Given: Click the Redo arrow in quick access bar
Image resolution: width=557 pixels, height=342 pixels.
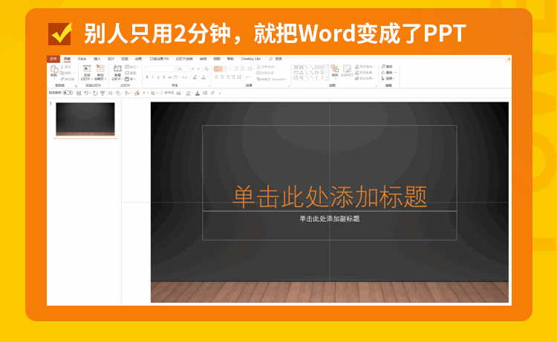Looking at the screenshot, I should point(95,93).
